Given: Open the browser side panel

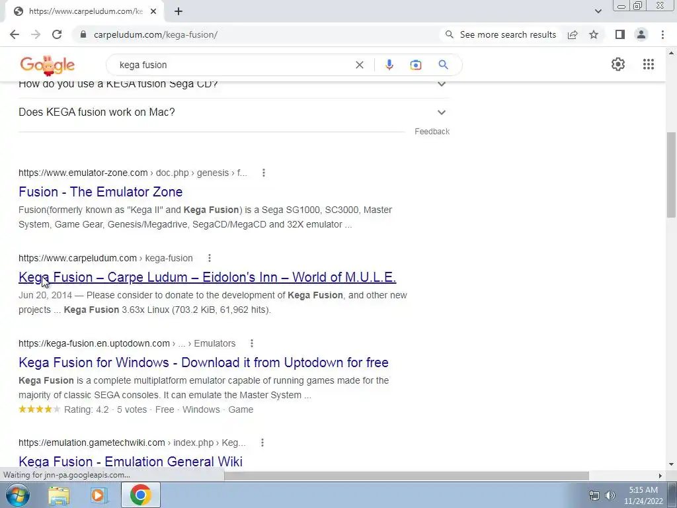Looking at the screenshot, I should coord(620,34).
